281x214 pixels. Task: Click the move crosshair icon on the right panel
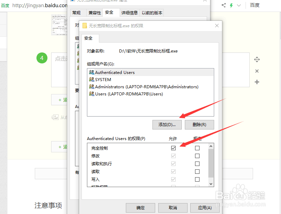pyautogui.click(x=257, y=59)
